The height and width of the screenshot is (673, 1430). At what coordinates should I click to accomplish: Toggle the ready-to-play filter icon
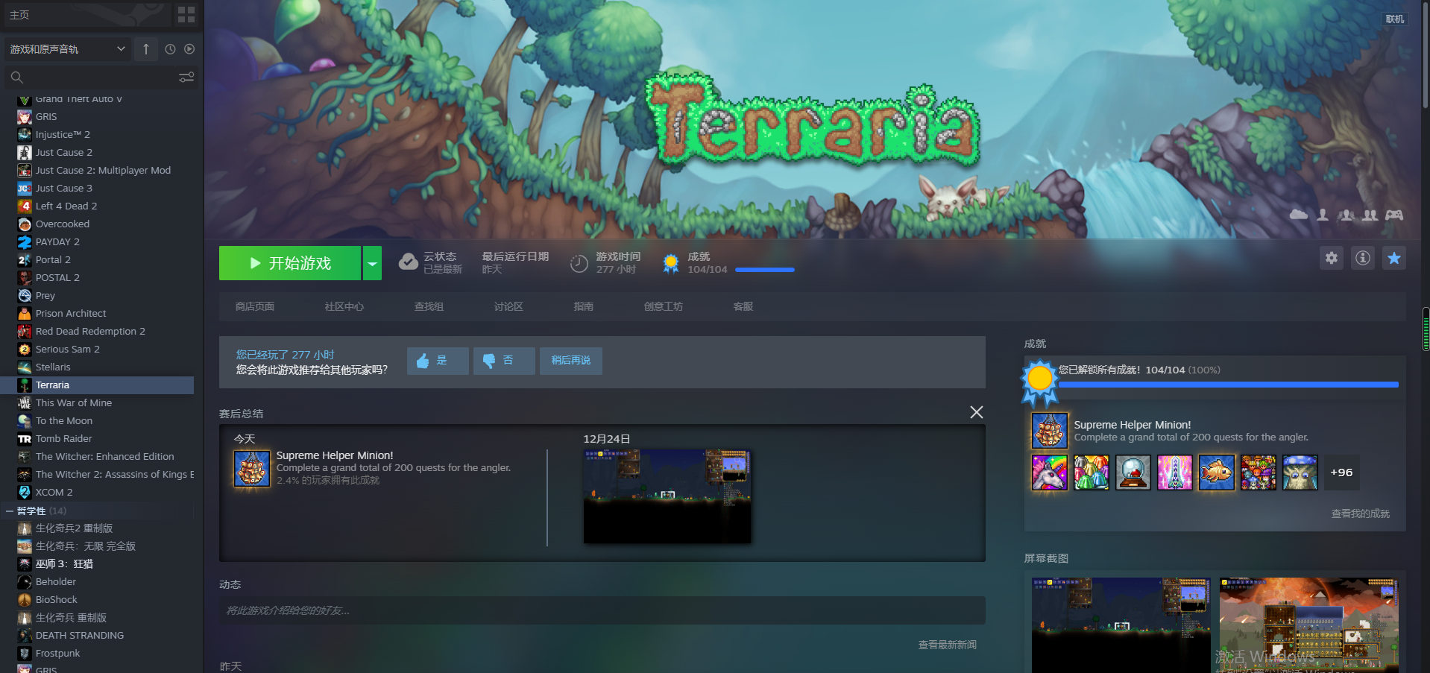tap(189, 49)
